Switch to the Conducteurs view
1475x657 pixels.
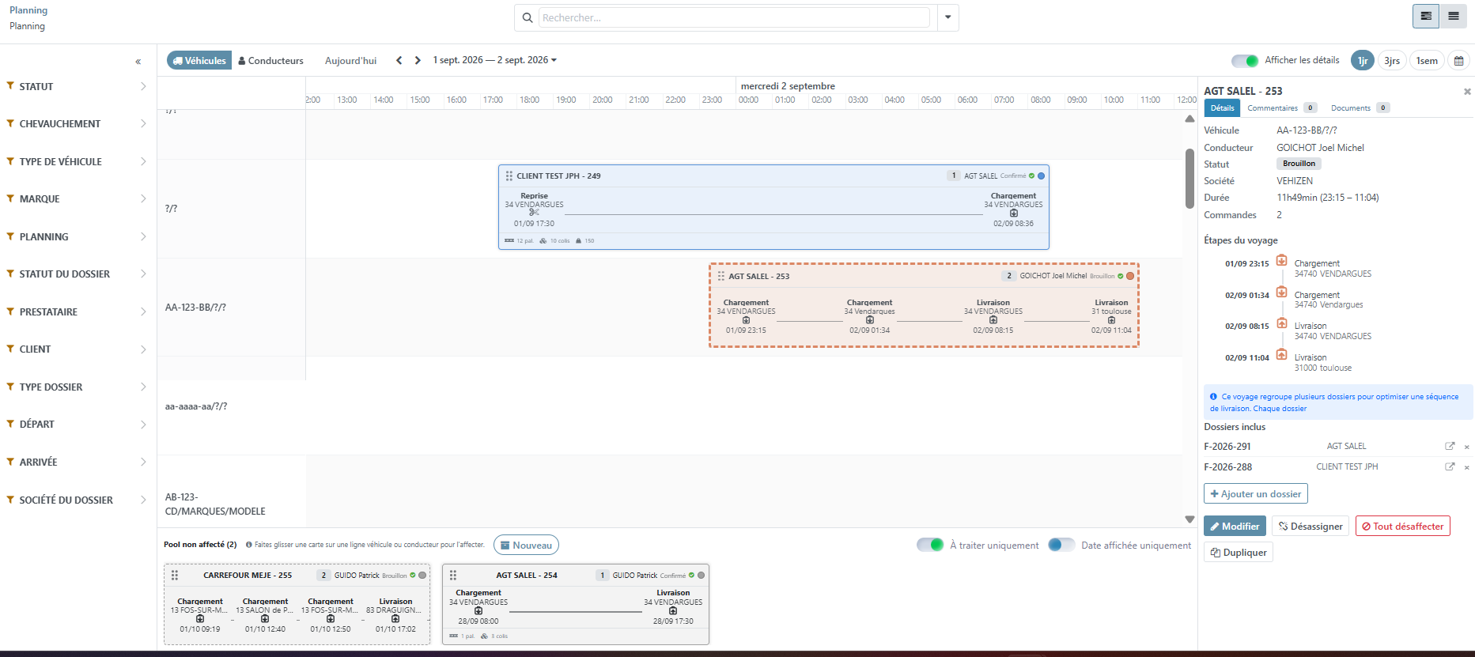coord(270,60)
